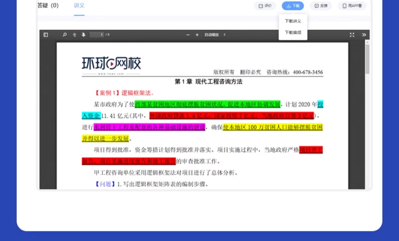Go to the previous PDF page
The height and width of the screenshot is (241, 399).
tap(74, 35)
